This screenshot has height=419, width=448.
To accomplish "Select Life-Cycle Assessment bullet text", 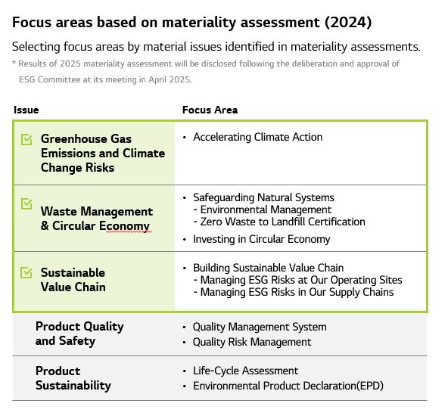I will pyautogui.click(x=245, y=371).
